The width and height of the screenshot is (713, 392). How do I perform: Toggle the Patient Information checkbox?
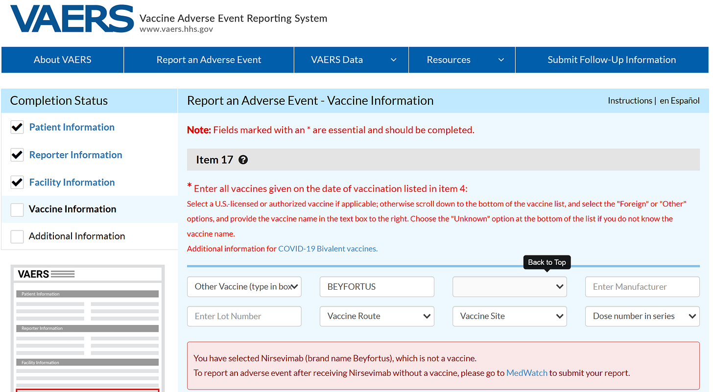[x=17, y=127]
